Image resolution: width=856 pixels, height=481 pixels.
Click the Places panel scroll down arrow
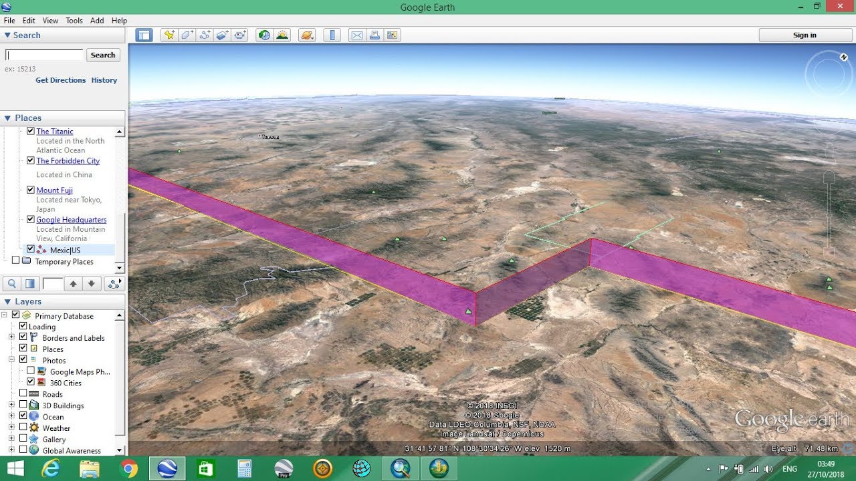(120, 268)
